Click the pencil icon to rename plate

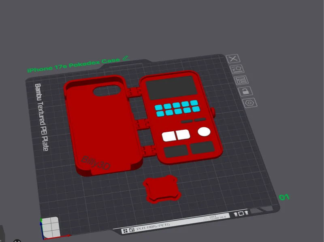click(126, 58)
